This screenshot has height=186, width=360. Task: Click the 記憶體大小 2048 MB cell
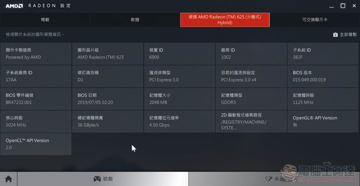click(x=180, y=99)
